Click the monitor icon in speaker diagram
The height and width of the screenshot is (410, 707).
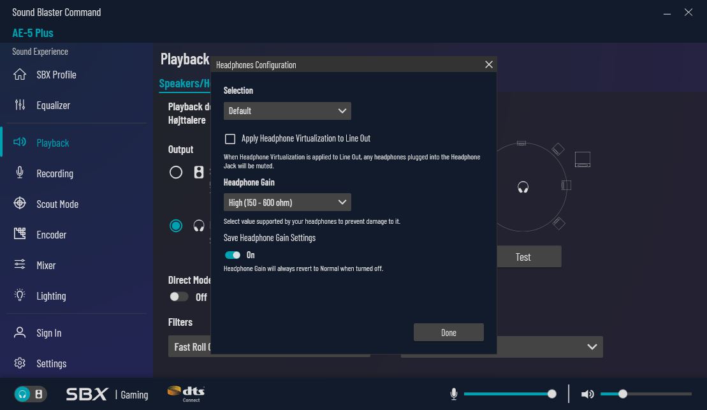(583, 159)
